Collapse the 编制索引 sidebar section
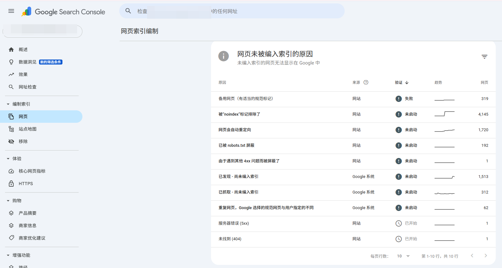Viewport: 502px width, 268px height. click(x=8, y=104)
